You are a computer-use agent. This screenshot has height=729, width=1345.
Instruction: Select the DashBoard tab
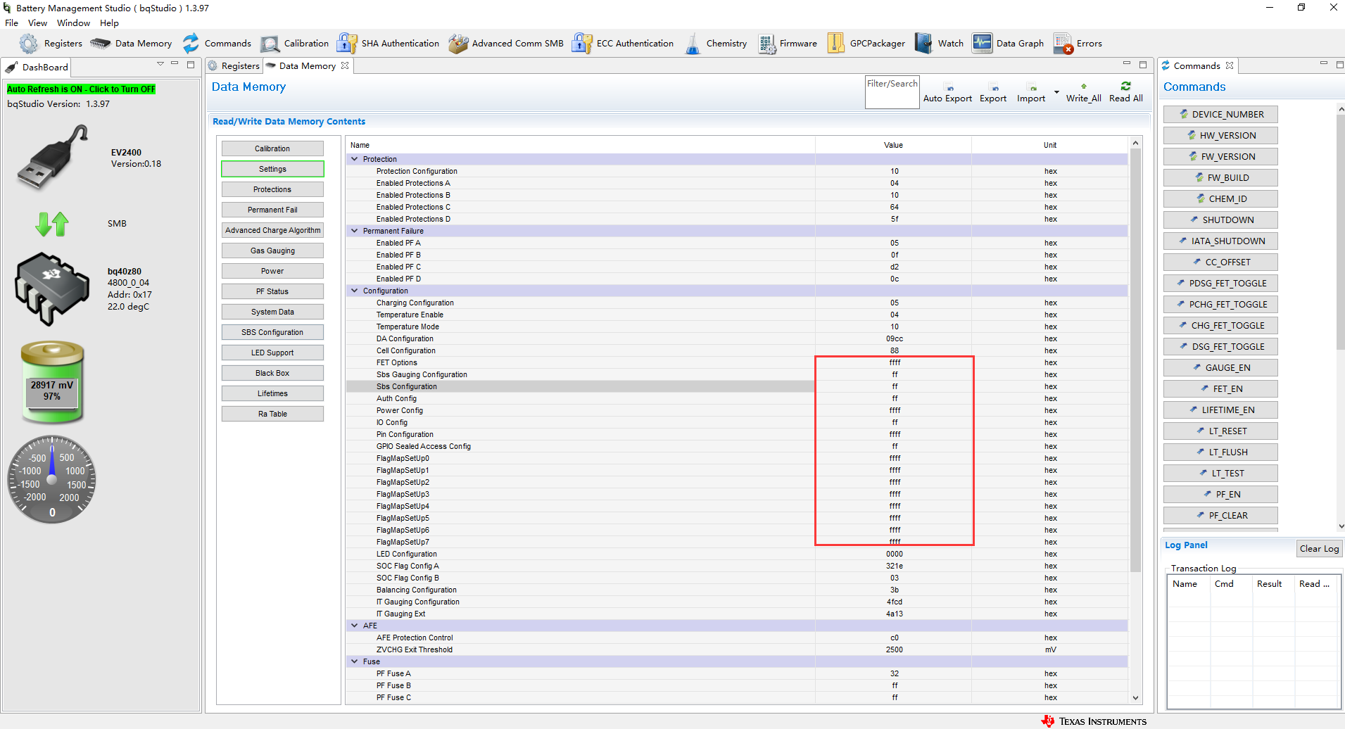coord(37,67)
